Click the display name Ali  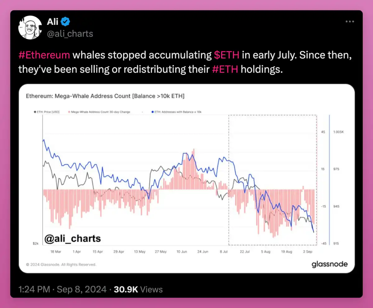tap(52, 22)
